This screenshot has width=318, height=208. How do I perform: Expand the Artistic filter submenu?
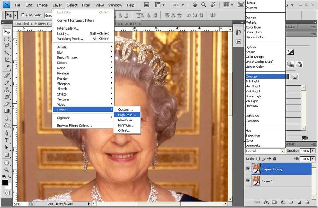click(x=83, y=47)
